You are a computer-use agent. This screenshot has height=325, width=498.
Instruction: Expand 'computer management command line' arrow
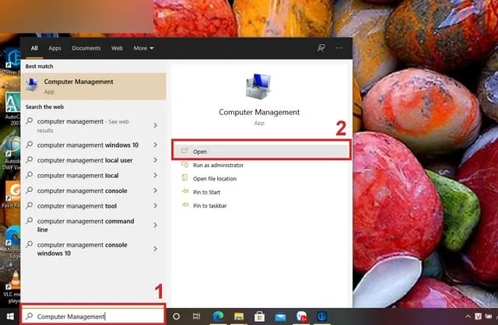(x=156, y=225)
